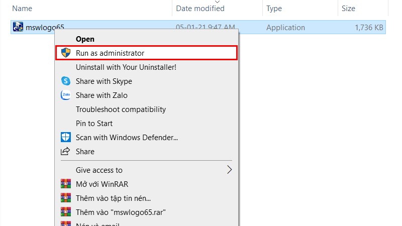Viewport: 402px width, 226px height.
Task: Click the mswlogo65 application file icon
Action: [18, 27]
